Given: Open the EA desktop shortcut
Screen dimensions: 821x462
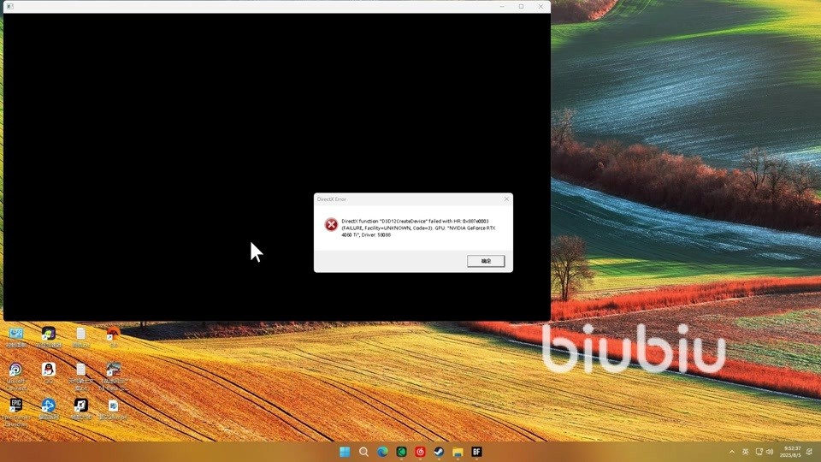Looking at the screenshot, I should [x=113, y=335].
